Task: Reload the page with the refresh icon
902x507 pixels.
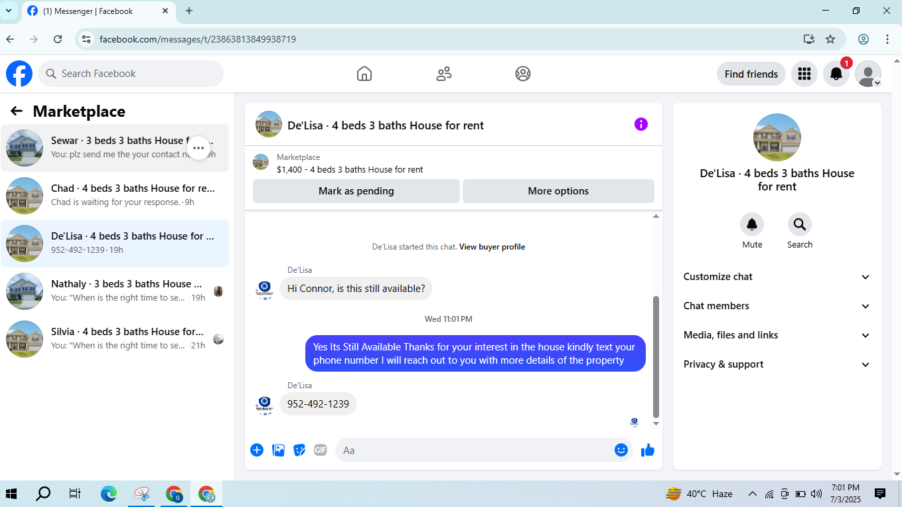Action: [58, 39]
